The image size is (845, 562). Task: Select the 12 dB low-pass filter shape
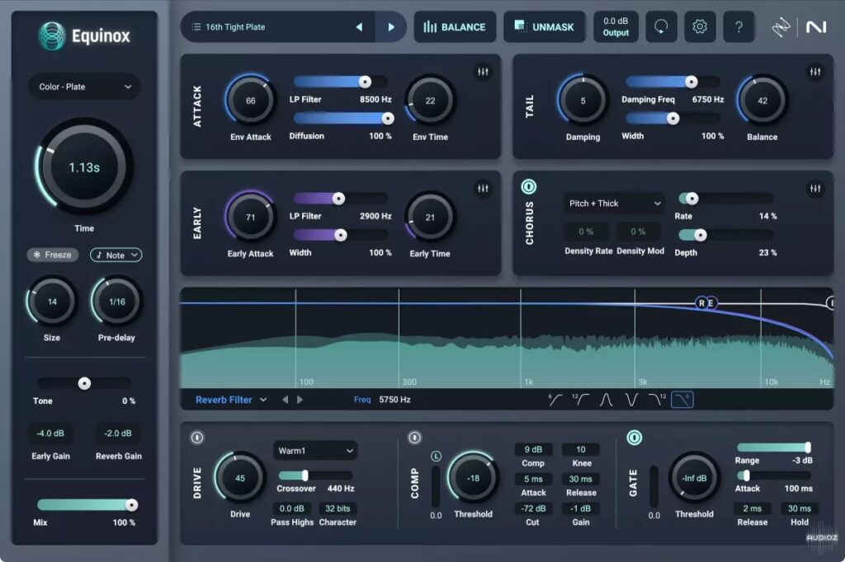tap(657, 400)
